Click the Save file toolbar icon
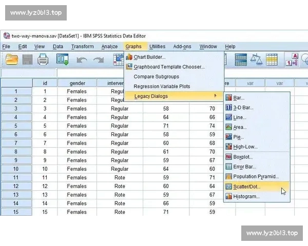 coord(27,60)
